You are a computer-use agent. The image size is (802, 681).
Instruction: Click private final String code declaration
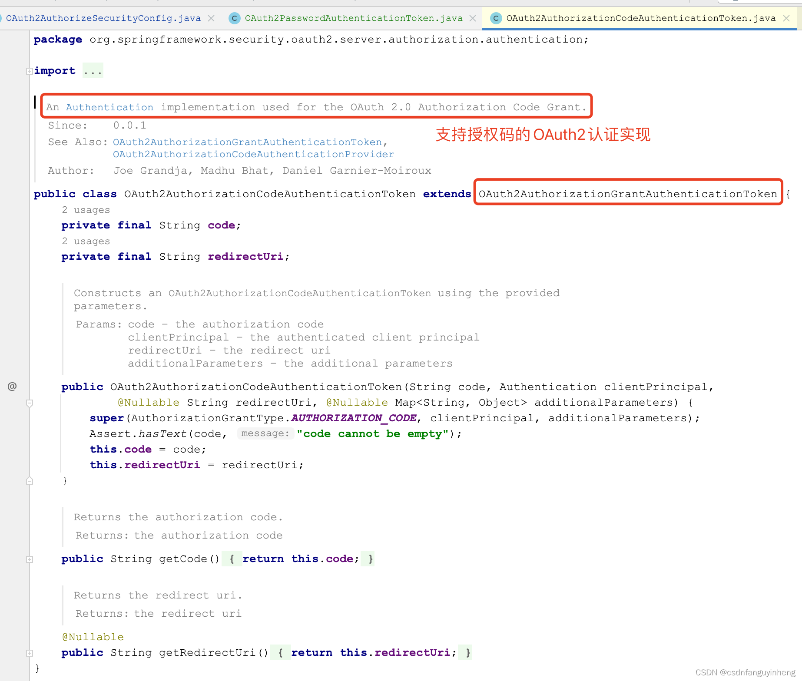click(151, 225)
